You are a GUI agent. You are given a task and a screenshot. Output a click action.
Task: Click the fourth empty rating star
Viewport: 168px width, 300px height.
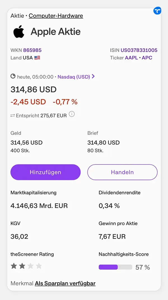39,266
